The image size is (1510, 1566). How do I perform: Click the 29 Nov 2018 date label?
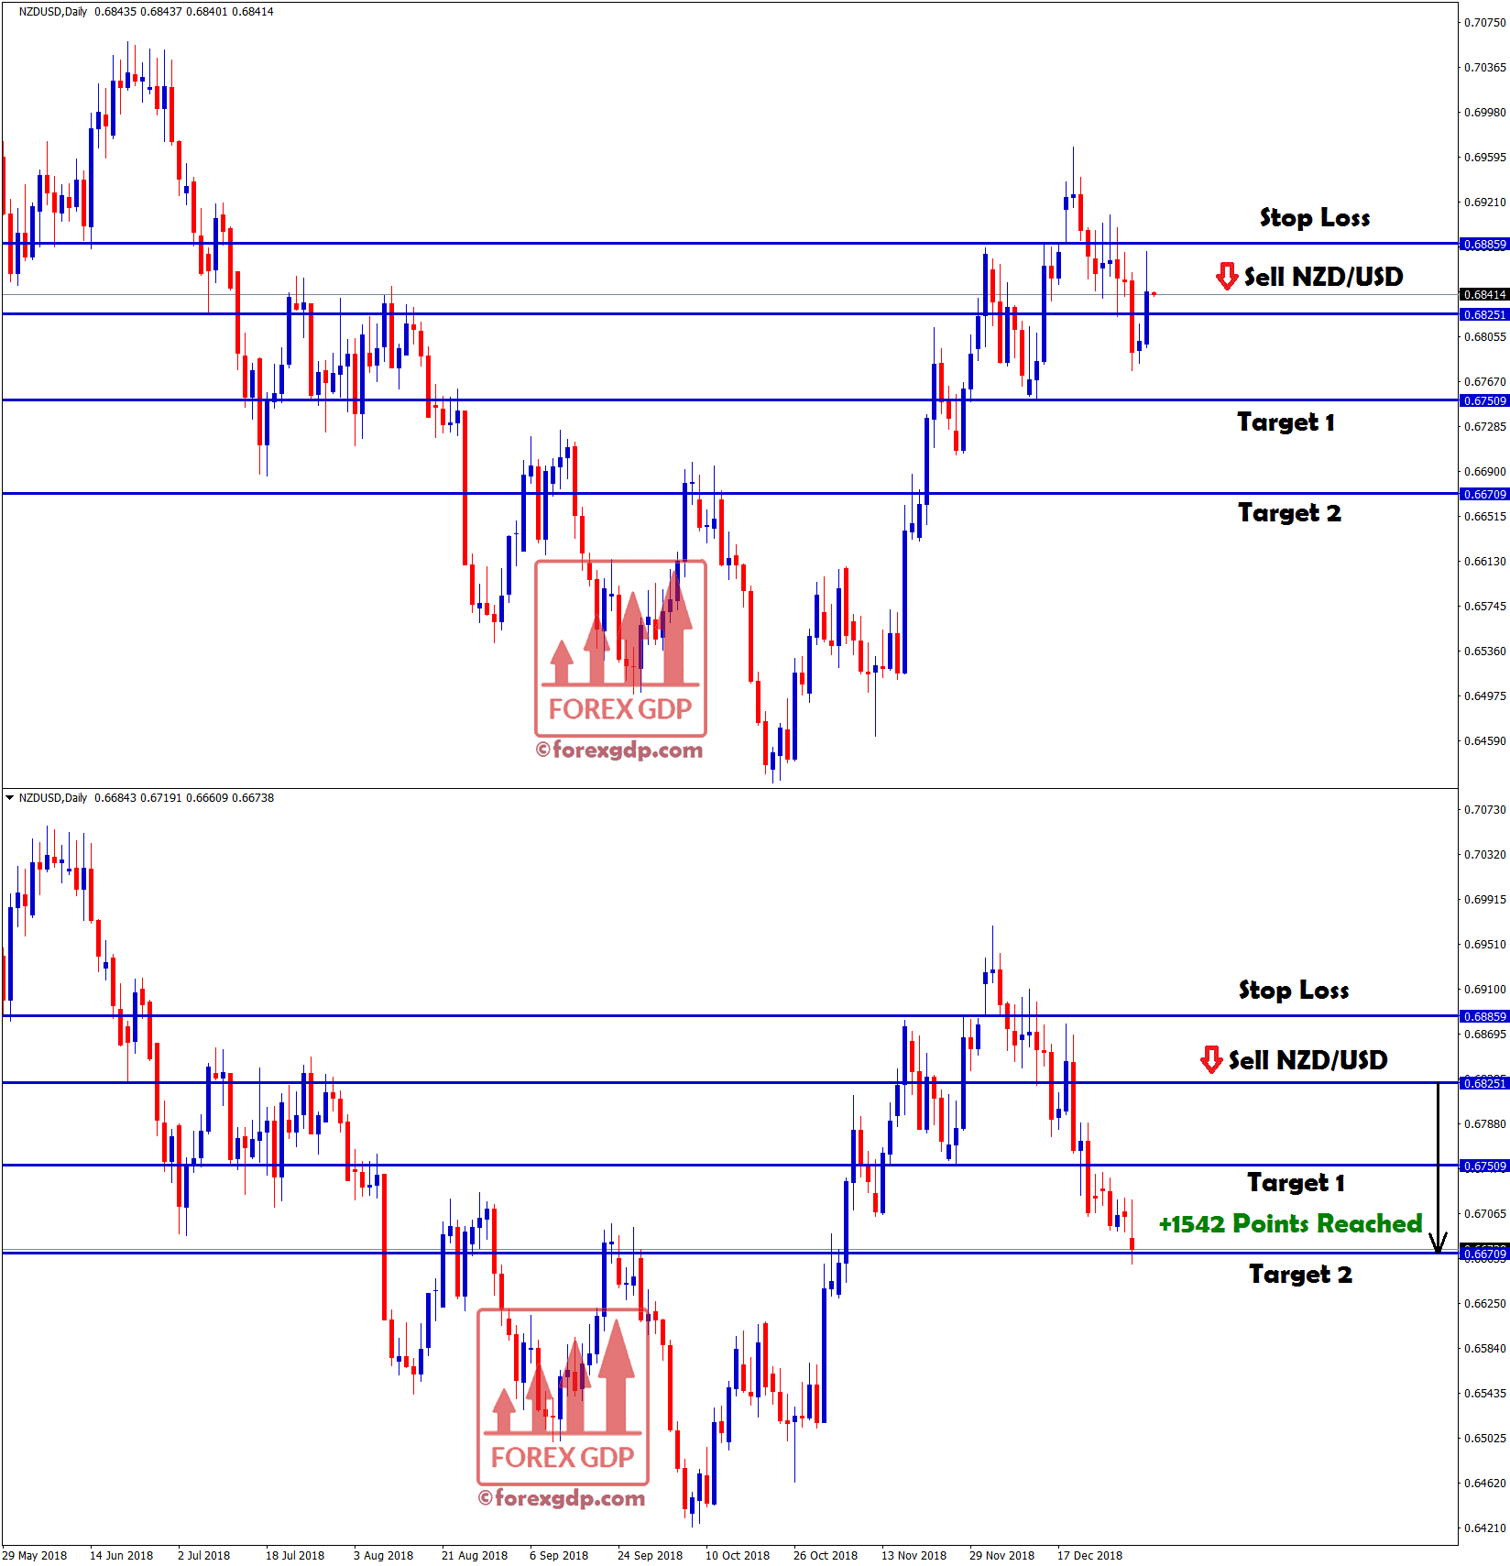pyautogui.click(x=1001, y=1555)
